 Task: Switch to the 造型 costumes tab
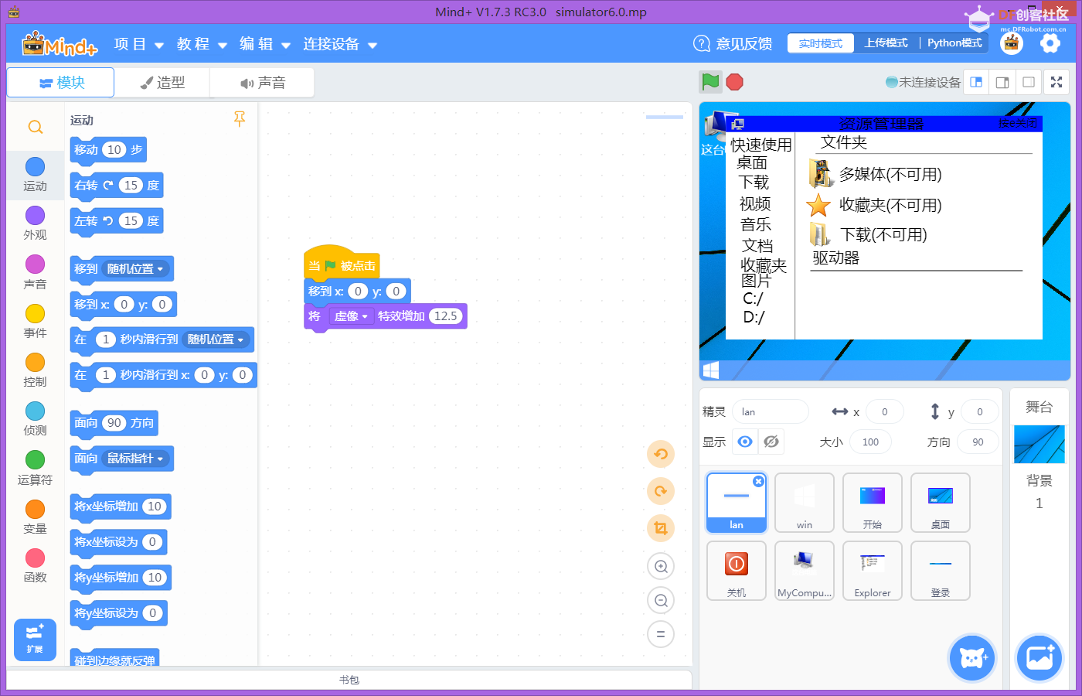162,83
